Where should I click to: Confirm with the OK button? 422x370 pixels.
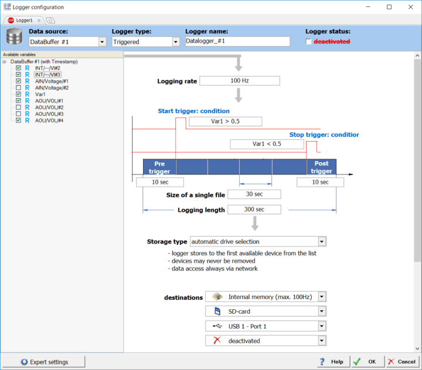tap(367, 362)
